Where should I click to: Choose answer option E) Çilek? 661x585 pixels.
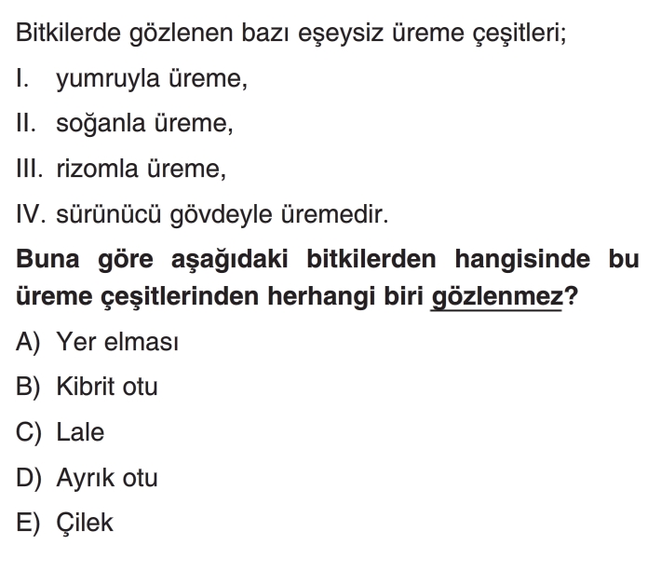coord(64,523)
